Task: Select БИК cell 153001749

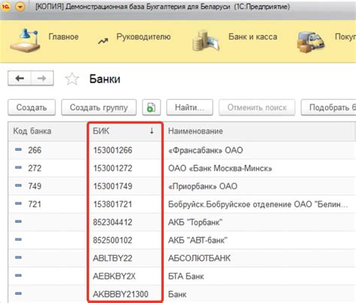Action: [x=113, y=186]
